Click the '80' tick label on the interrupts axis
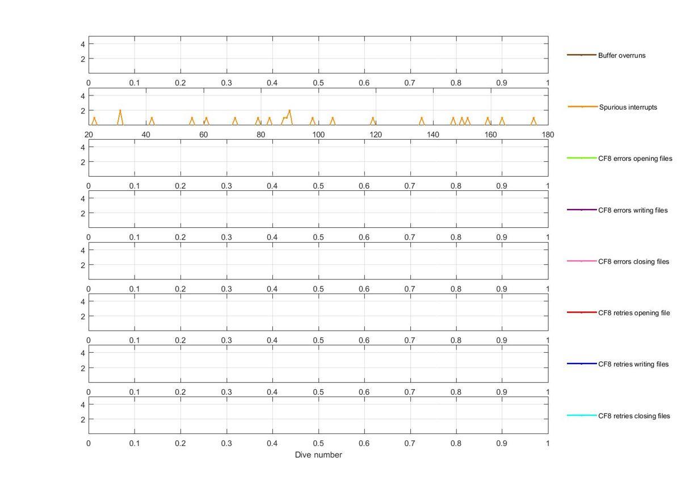681x488 pixels. [261, 135]
